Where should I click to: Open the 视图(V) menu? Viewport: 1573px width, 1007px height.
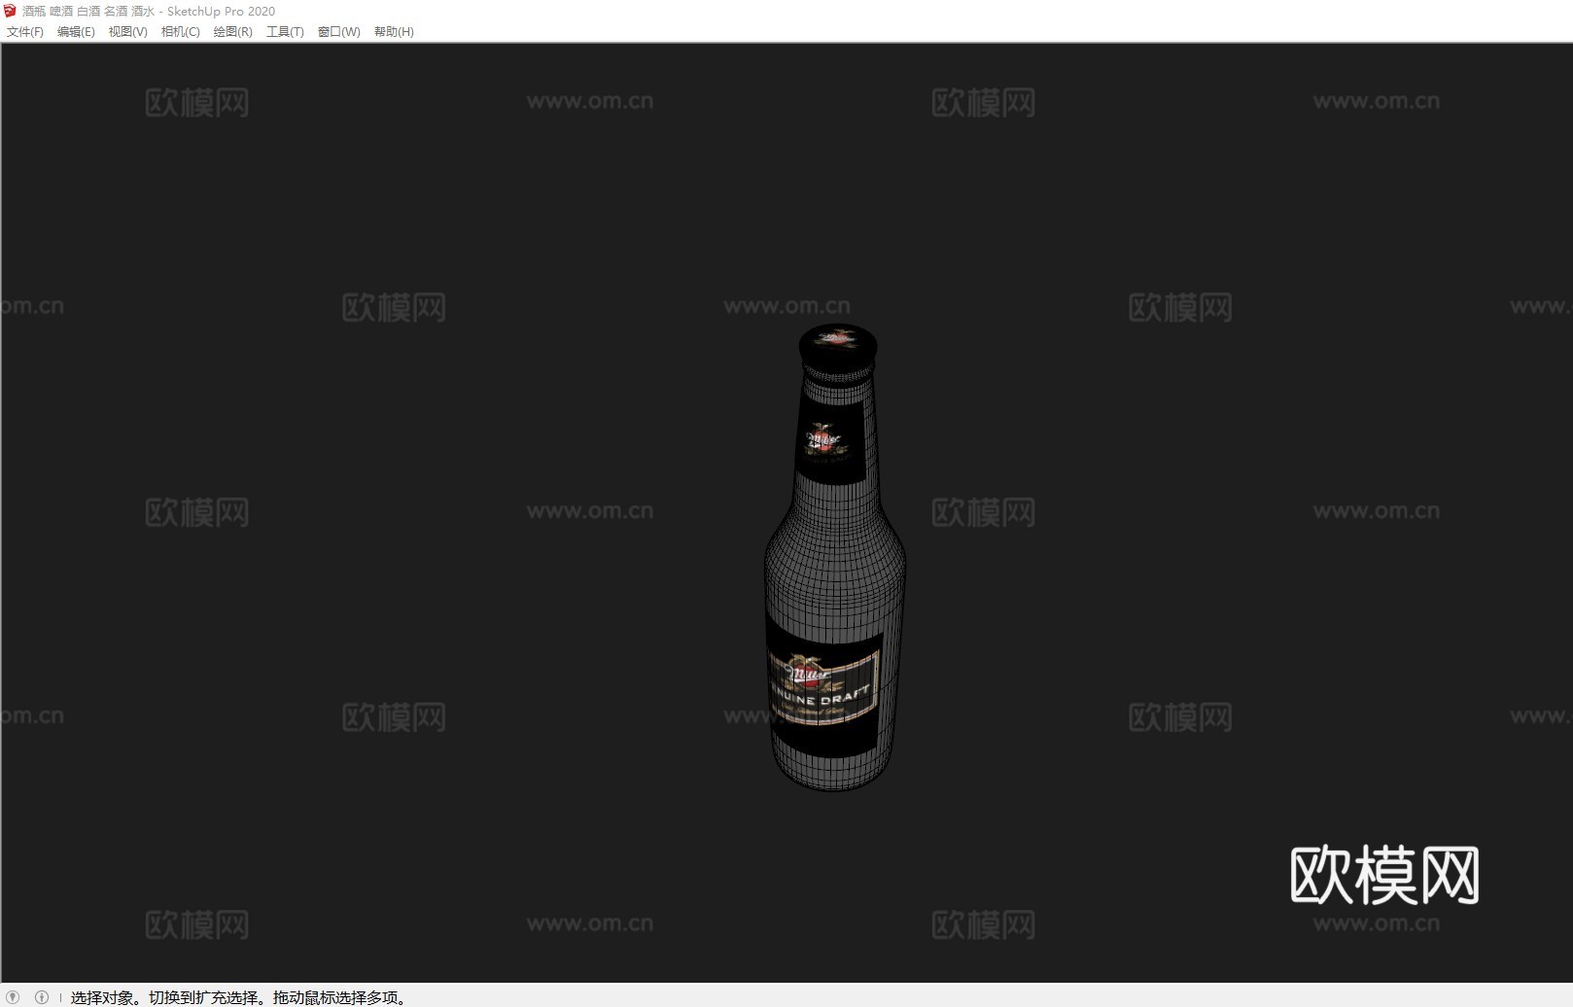127,32
